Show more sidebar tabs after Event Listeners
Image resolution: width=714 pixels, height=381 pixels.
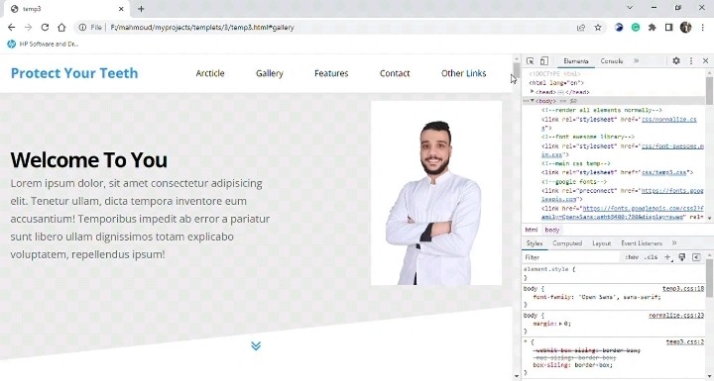[674, 243]
